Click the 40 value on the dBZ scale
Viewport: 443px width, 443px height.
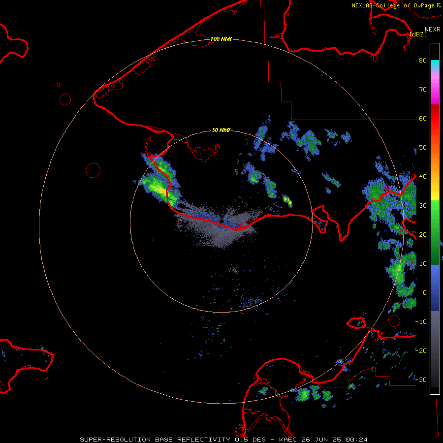(423, 177)
